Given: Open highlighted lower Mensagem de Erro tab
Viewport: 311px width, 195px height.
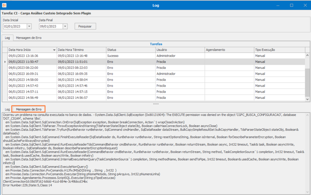Looking at the screenshot, I should (x=28, y=109).
